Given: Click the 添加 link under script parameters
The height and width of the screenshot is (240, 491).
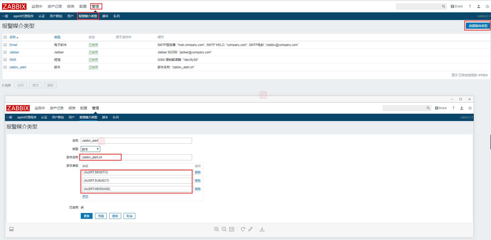Looking at the screenshot, I should 85,197.
